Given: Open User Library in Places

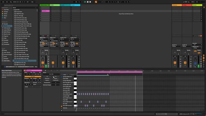Looking at the screenshot, I should [x=7, y=53].
